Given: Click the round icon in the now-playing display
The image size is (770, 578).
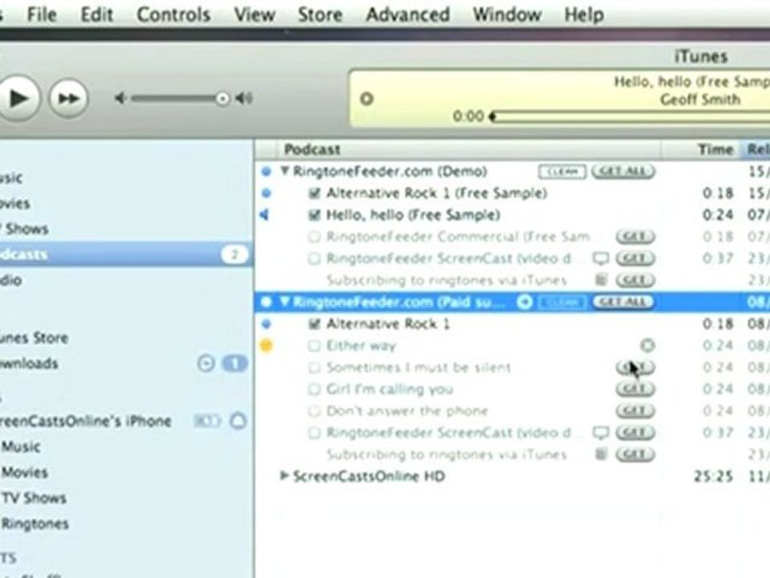Looking at the screenshot, I should pos(367,99).
